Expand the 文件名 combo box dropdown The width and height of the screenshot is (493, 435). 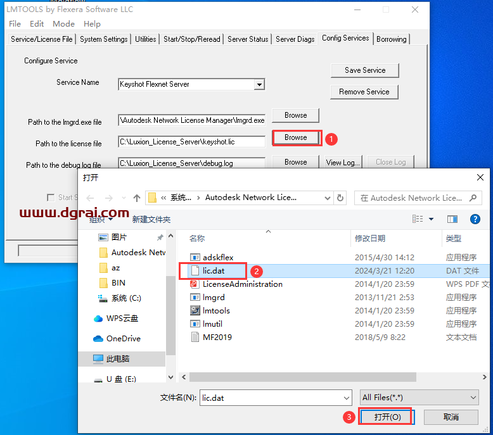click(x=346, y=398)
